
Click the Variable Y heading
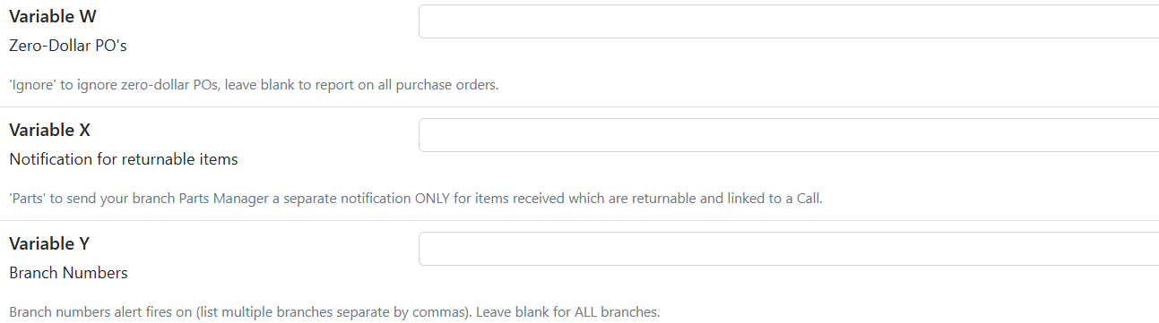pos(49,243)
